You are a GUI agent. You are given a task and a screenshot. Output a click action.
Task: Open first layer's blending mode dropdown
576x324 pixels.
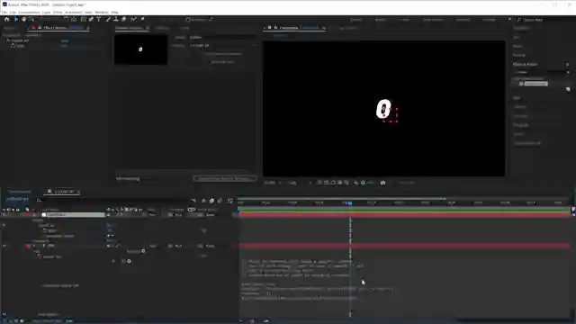point(154,214)
